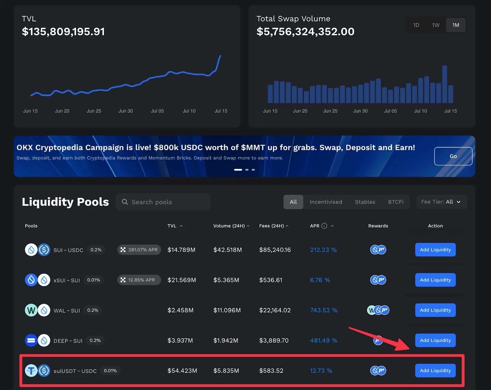This screenshot has height=390, width=491.
Task: Add Liquidity to DEEP-SUI pool
Action: (x=435, y=340)
